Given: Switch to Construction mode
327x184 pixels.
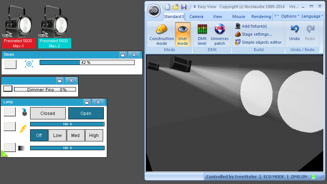Looking at the screenshot, I should [x=161, y=35].
